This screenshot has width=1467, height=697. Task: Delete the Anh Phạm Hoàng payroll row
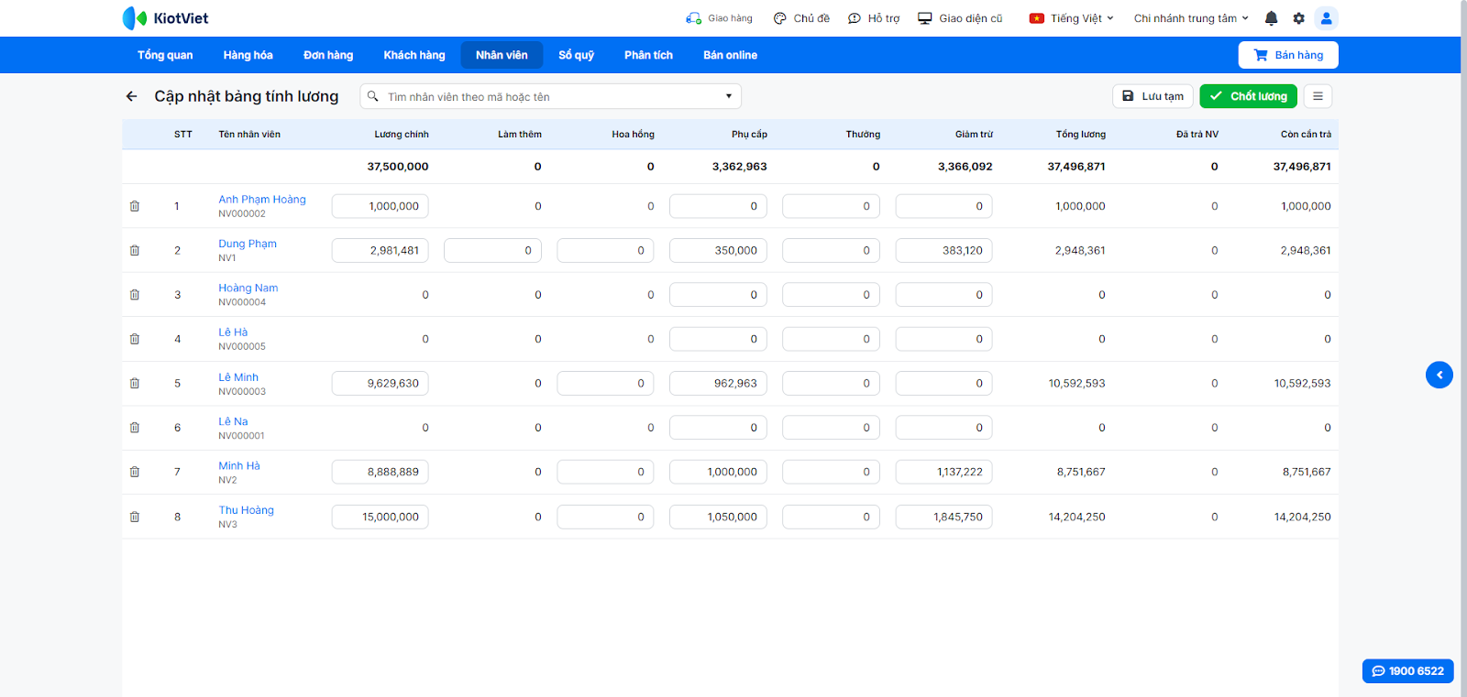click(x=135, y=206)
